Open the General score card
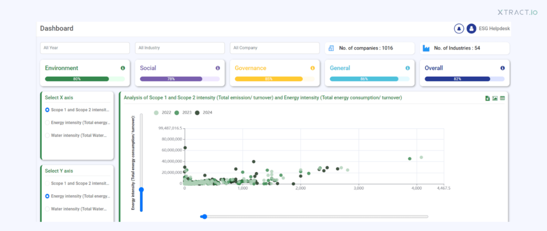 370,73
